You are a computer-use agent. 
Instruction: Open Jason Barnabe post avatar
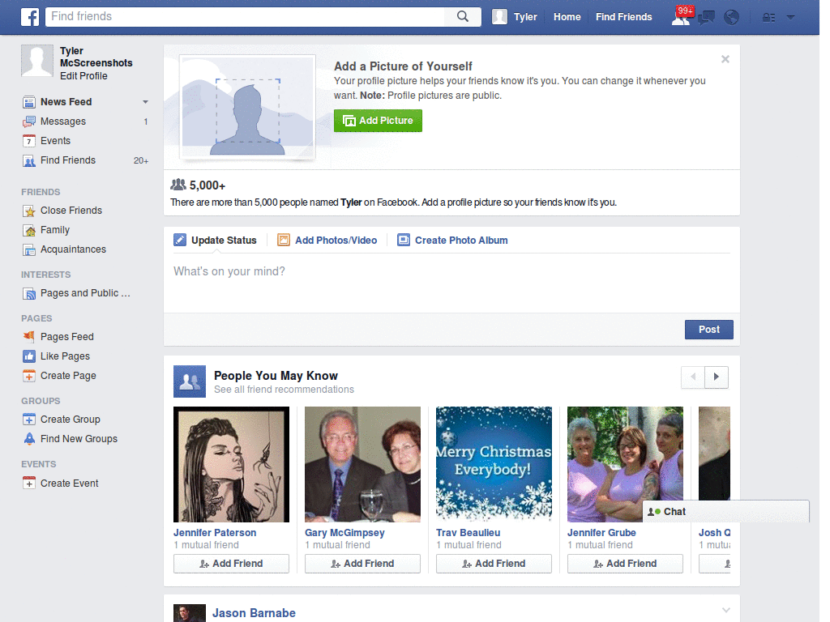[x=190, y=614]
